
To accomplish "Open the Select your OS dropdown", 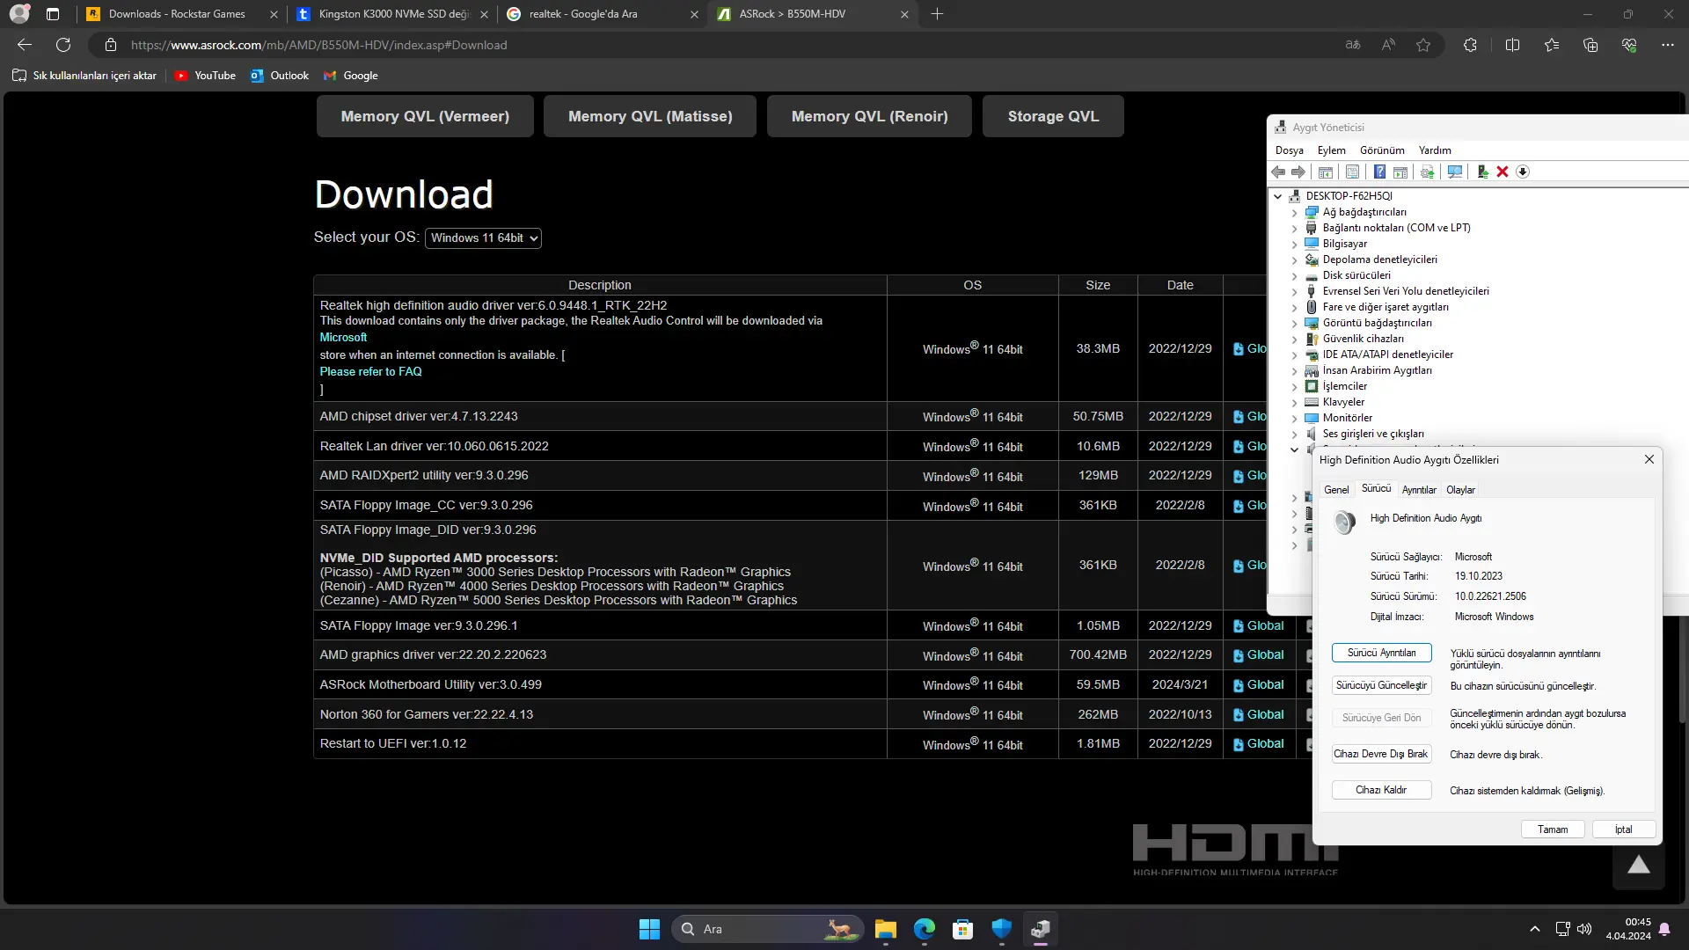I will pyautogui.click(x=483, y=238).
